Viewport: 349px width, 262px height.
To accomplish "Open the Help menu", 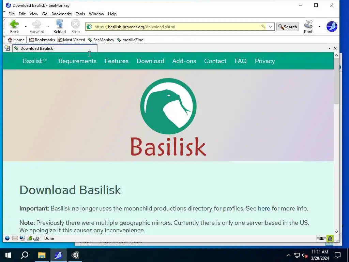I will [112, 14].
